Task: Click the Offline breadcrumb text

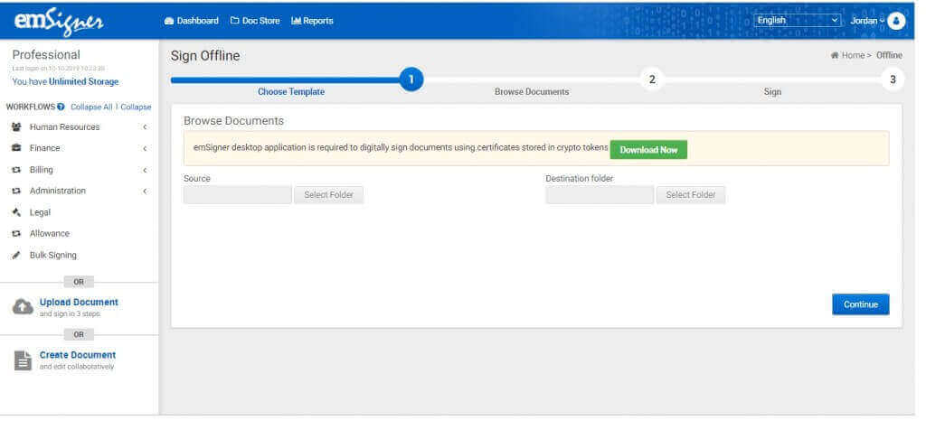Action: click(889, 55)
